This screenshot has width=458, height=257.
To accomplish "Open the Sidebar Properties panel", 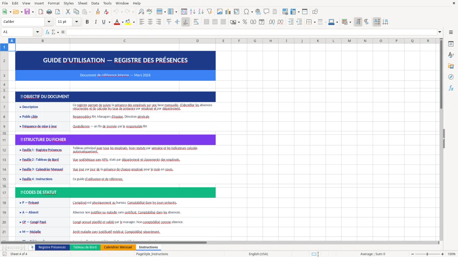I will tap(451, 44).
